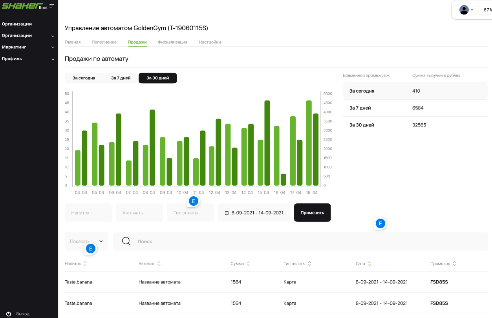Click the Напиток filter field
Viewport: 492px width, 318px height.
88,213
